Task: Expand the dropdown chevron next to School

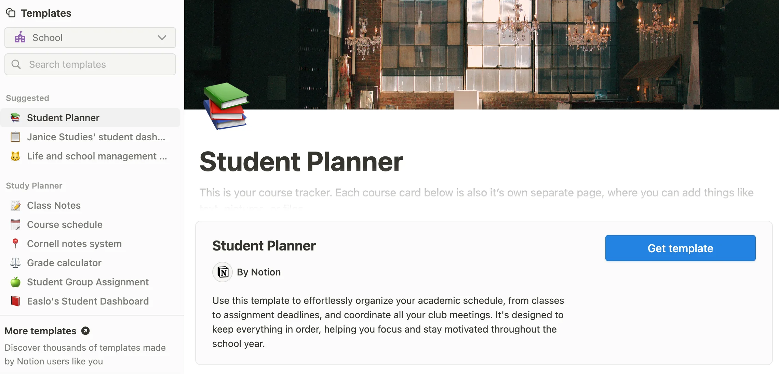Action: point(162,38)
